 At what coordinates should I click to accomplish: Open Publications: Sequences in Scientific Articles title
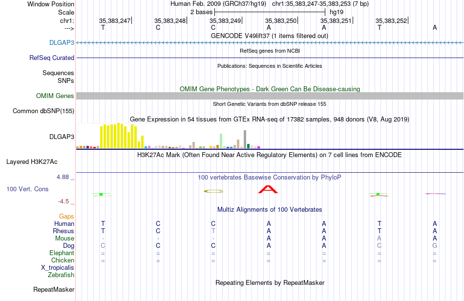point(270,66)
